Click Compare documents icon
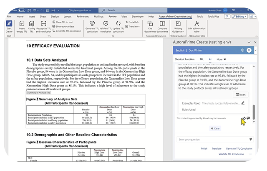Viewport: 267px width, 171px height. [x=162, y=23]
